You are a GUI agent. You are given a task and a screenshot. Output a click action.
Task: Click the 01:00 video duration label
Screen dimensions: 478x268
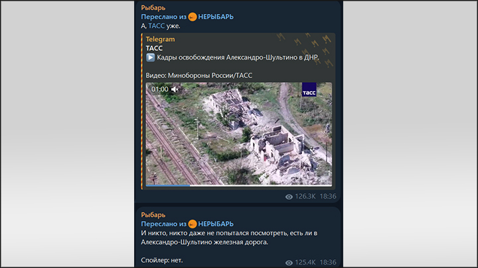(x=160, y=89)
